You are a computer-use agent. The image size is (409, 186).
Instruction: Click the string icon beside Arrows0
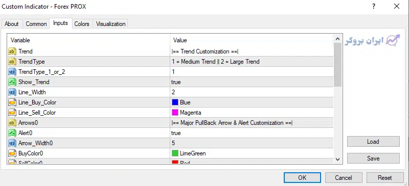coord(12,123)
